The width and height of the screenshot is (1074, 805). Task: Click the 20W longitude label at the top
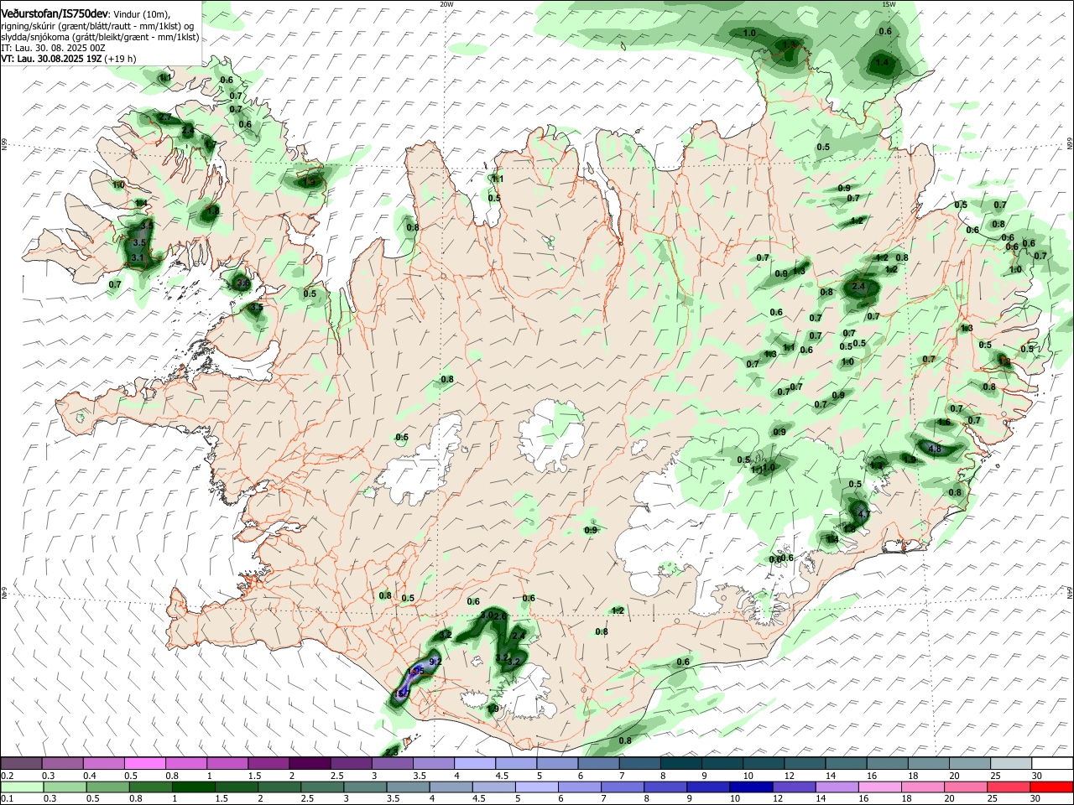(x=446, y=4)
